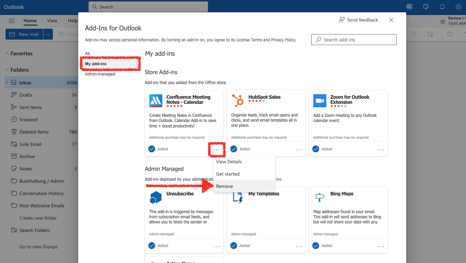466x263 pixels.
Task: Open the settings gear icon
Action: (x=458, y=7)
